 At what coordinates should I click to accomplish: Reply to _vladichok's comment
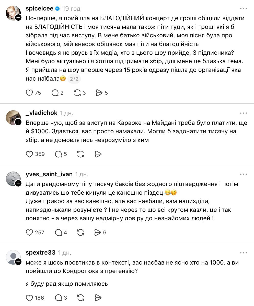click(59, 154)
